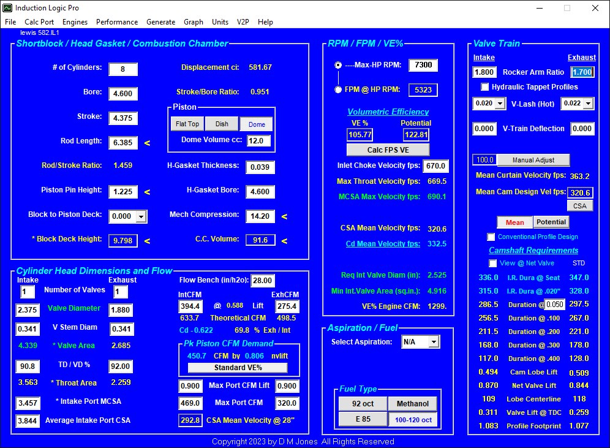
Task: Click the H-Gasket Thickness field
Action: (260, 167)
